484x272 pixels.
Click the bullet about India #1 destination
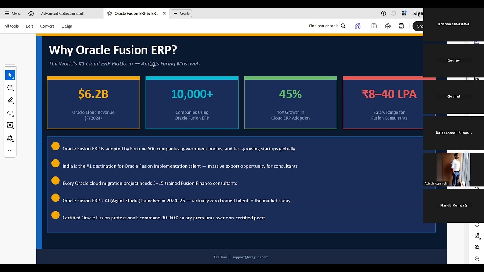coord(180,166)
